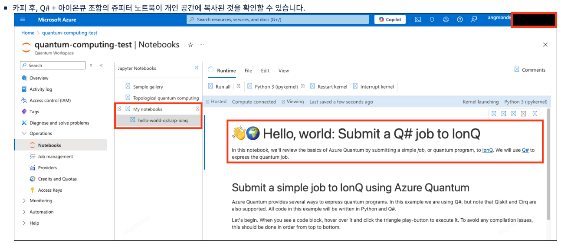
Task: Open the File menu
Action: click(x=248, y=71)
